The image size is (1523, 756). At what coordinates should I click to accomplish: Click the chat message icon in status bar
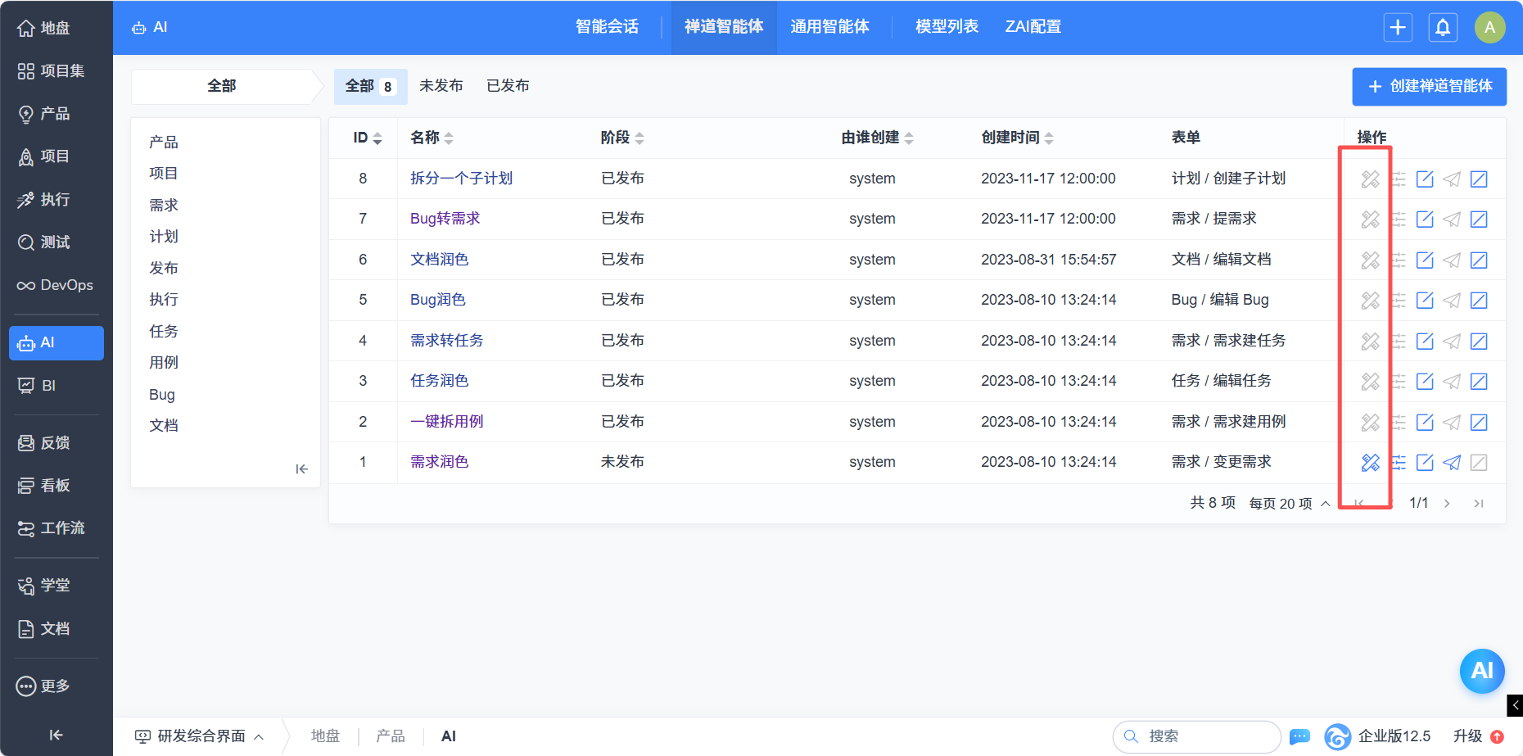[x=1299, y=736]
